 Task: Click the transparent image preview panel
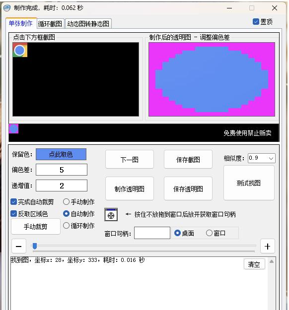(212, 79)
